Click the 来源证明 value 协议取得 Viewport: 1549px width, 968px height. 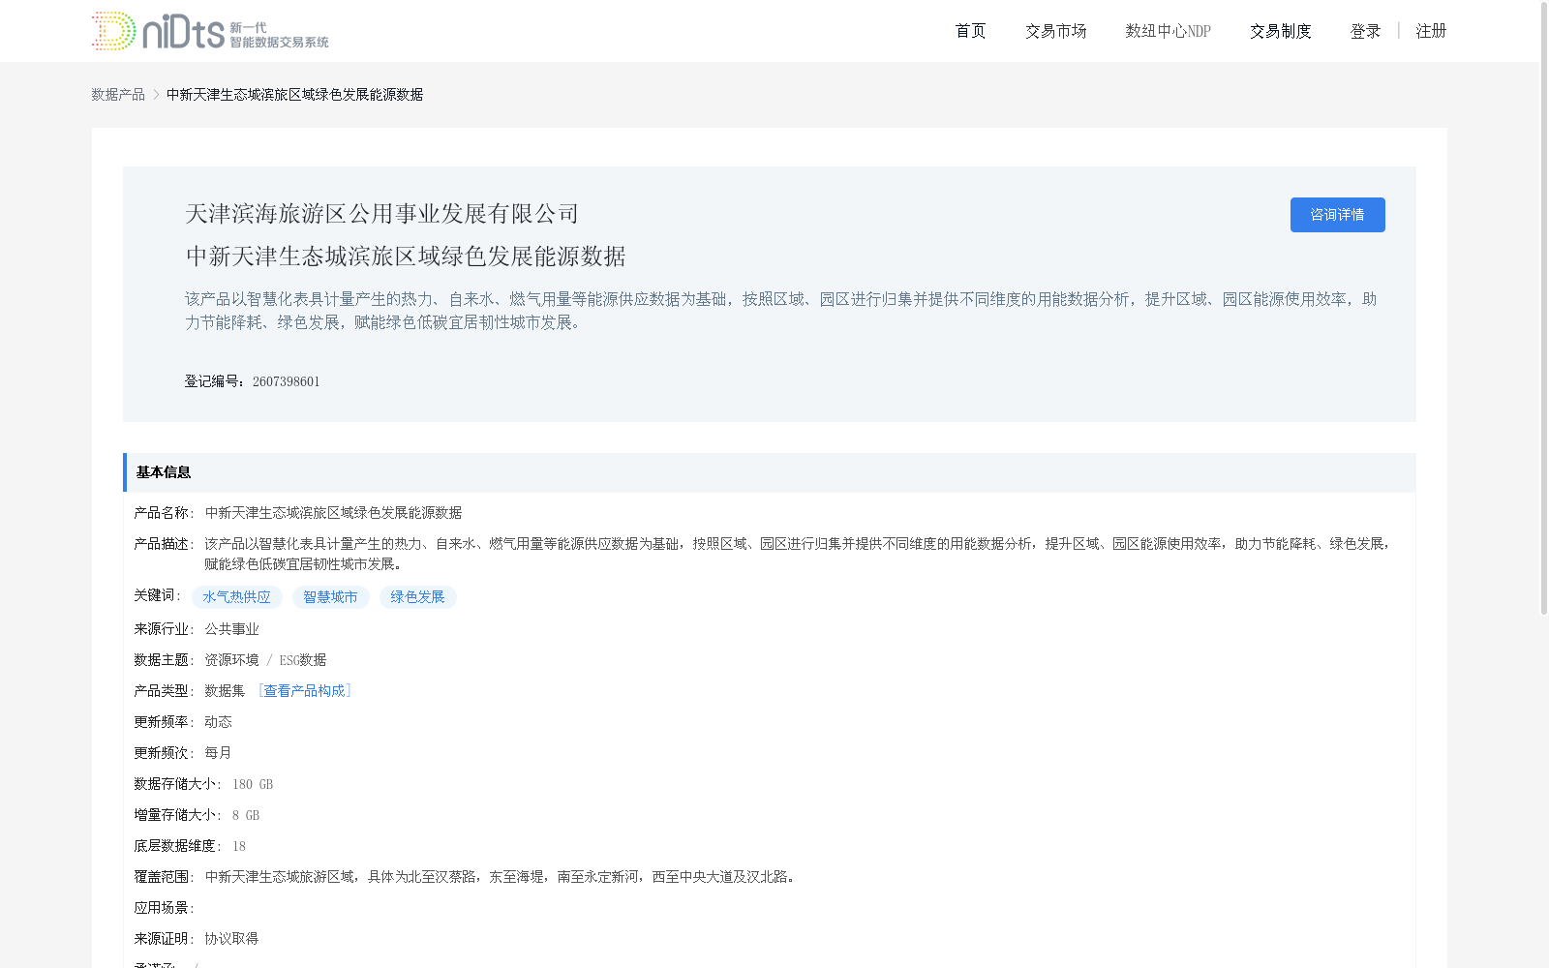pyautogui.click(x=231, y=939)
